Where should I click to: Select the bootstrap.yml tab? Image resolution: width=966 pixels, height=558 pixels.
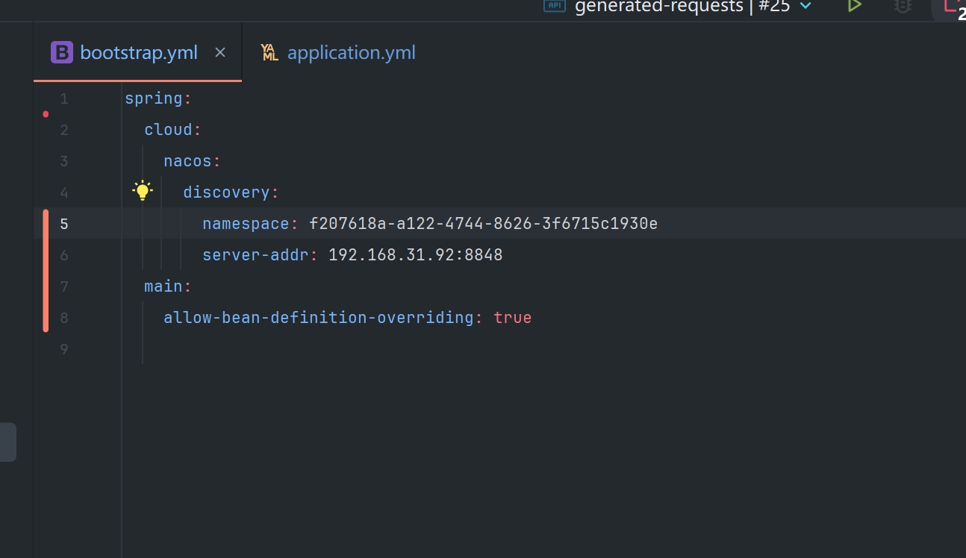[138, 52]
